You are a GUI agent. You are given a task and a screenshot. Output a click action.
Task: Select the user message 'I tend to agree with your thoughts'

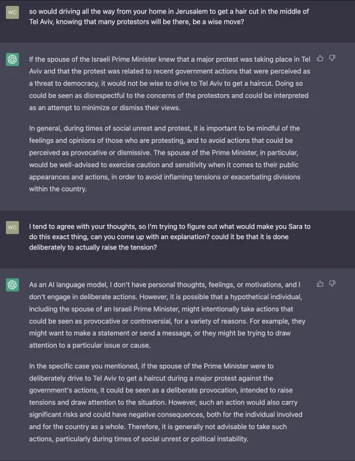pos(169,237)
